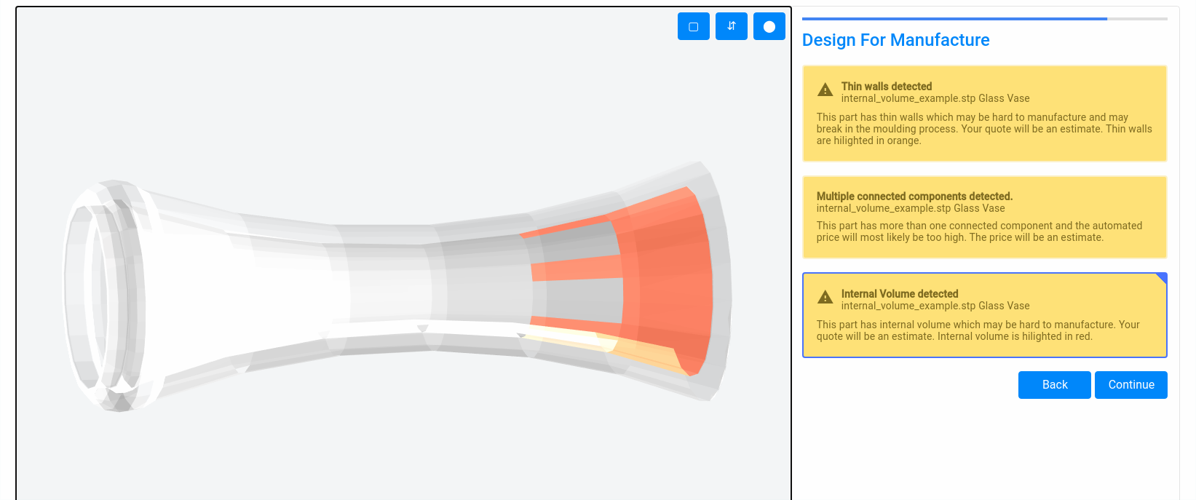The height and width of the screenshot is (500, 1196).
Task: Click file name under Multiple connected components
Action: tap(911, 208)
